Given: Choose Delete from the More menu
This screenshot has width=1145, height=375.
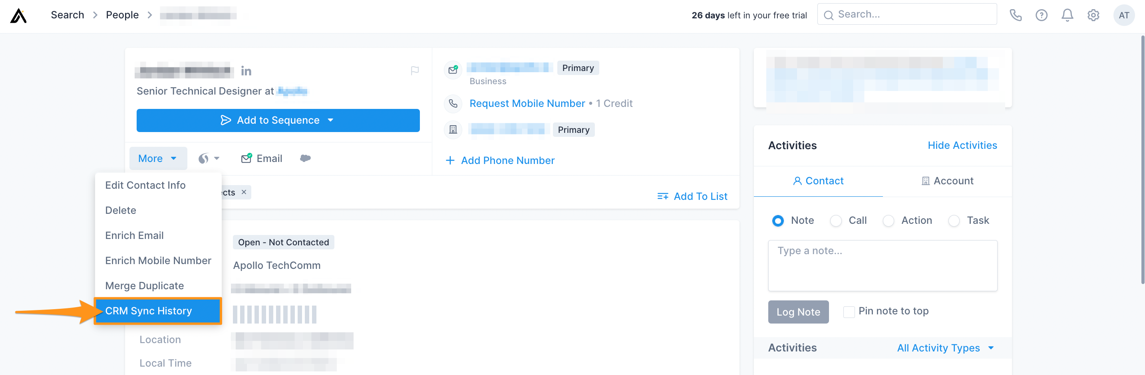Looking at the screenshot, I should (158, 210).
